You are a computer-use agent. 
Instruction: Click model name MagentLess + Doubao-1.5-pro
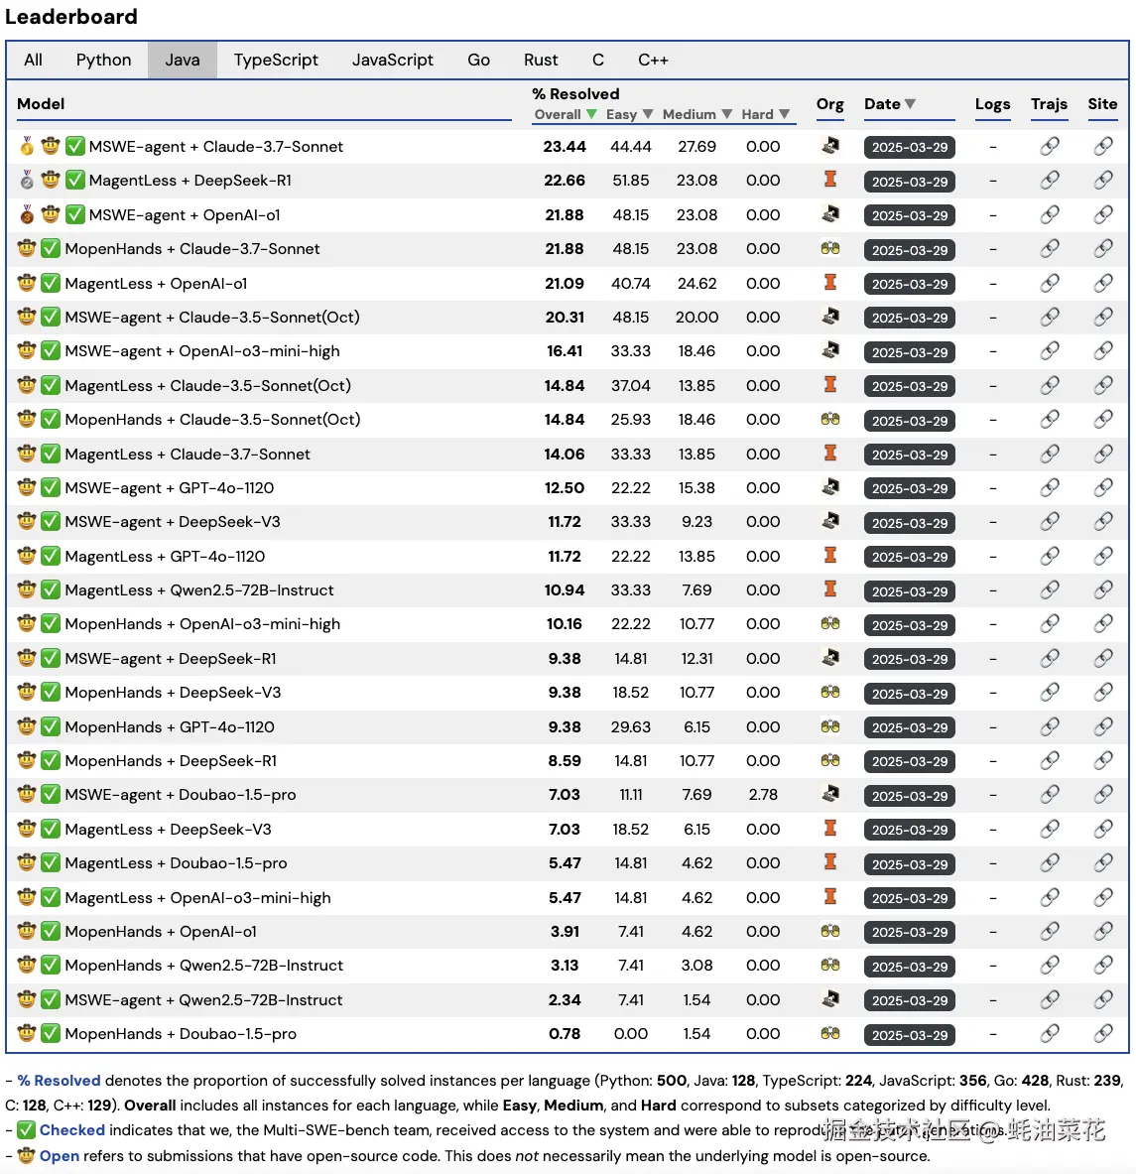[176, 863]
